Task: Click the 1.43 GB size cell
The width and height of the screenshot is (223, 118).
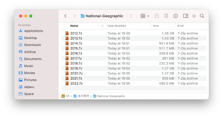Action: 168,39
